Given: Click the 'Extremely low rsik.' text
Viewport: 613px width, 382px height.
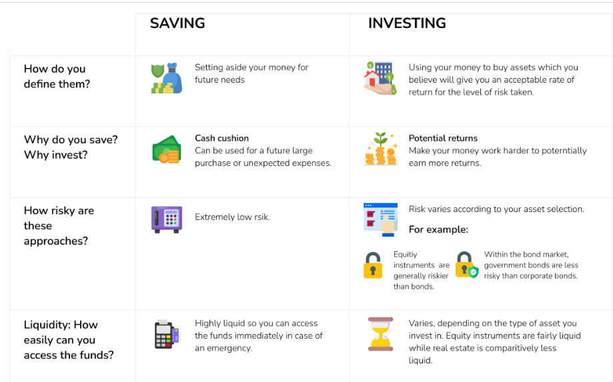Looking at the screenshot, I should pos(232,217).
